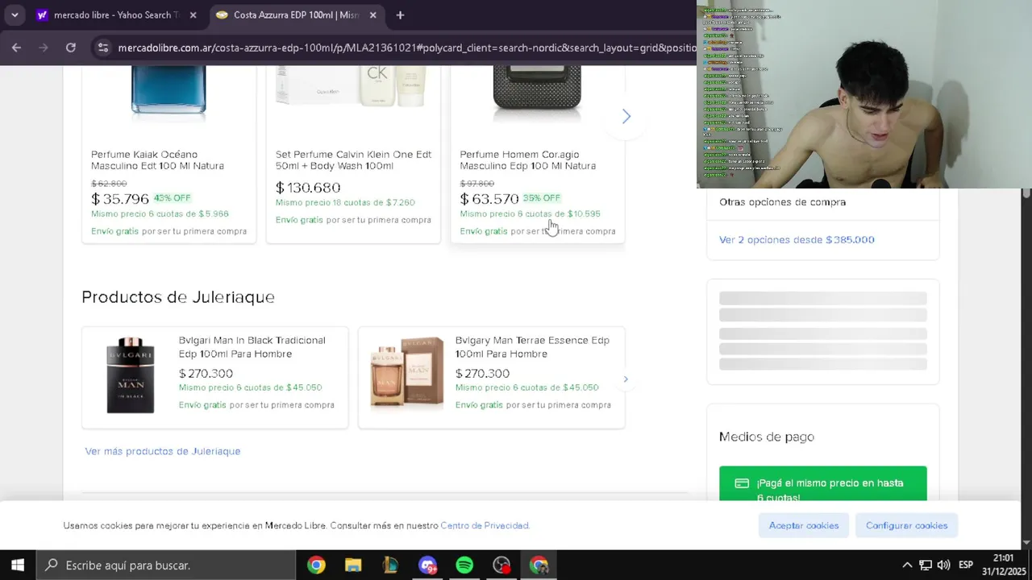Open Configurar cookies settings
The image size is (1032, 580).
906,525
